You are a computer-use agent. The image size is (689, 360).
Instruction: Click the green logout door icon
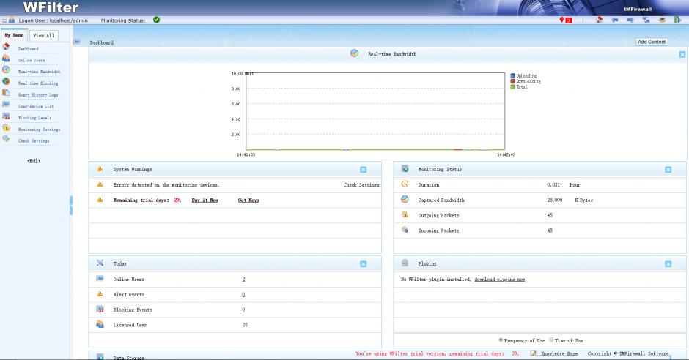point(677,20)
